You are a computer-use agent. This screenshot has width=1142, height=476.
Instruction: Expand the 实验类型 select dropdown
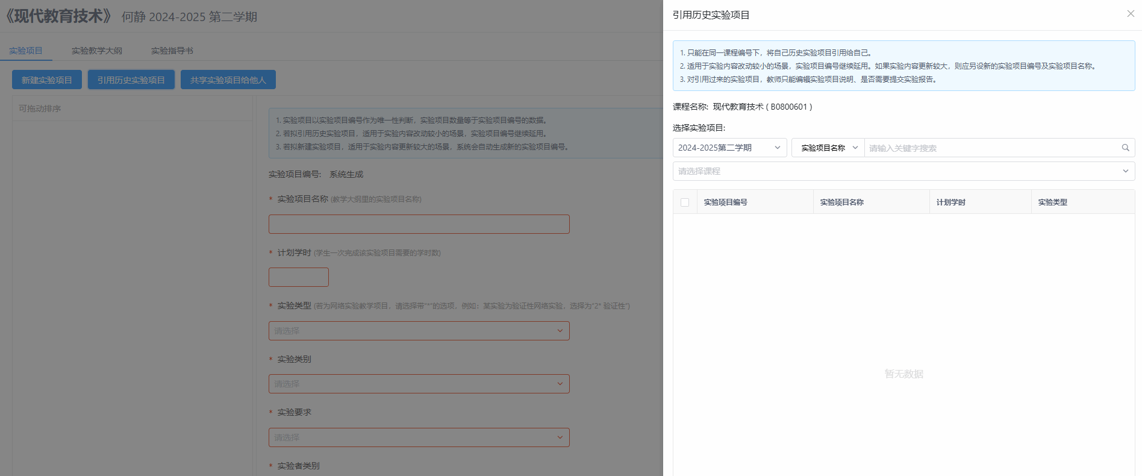(x=419, y=331)
